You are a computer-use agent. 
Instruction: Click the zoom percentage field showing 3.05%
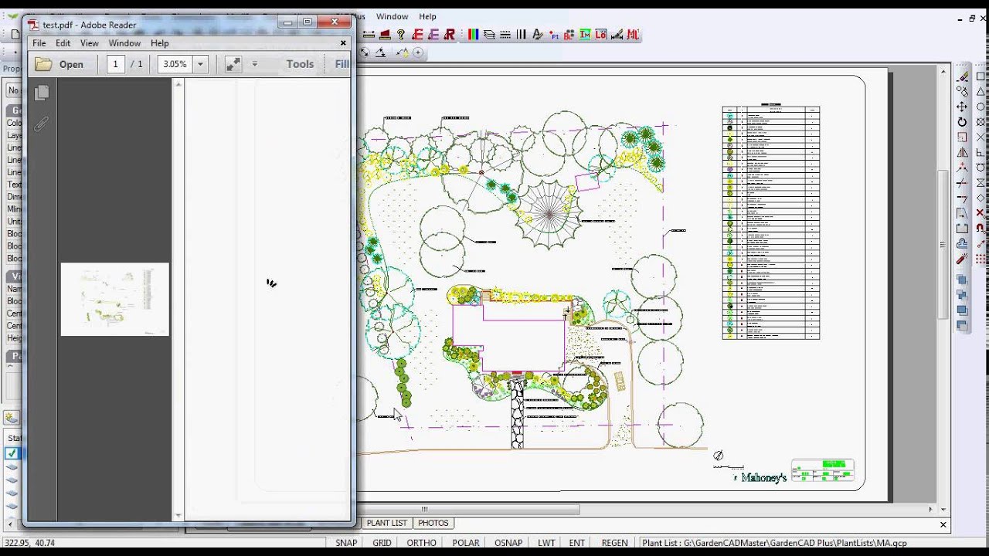175,64
